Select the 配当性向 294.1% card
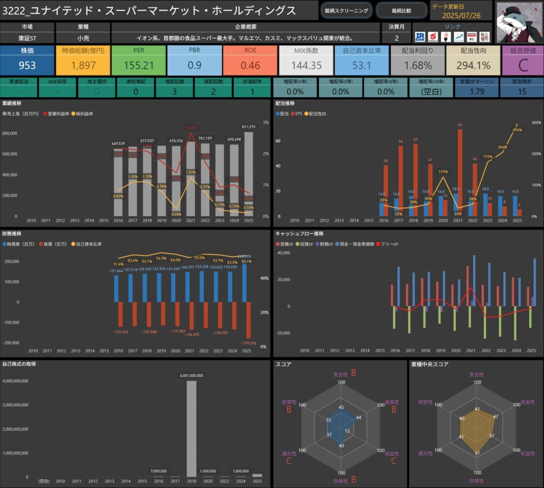Viewport: 544px width, 488px height. 473,60
